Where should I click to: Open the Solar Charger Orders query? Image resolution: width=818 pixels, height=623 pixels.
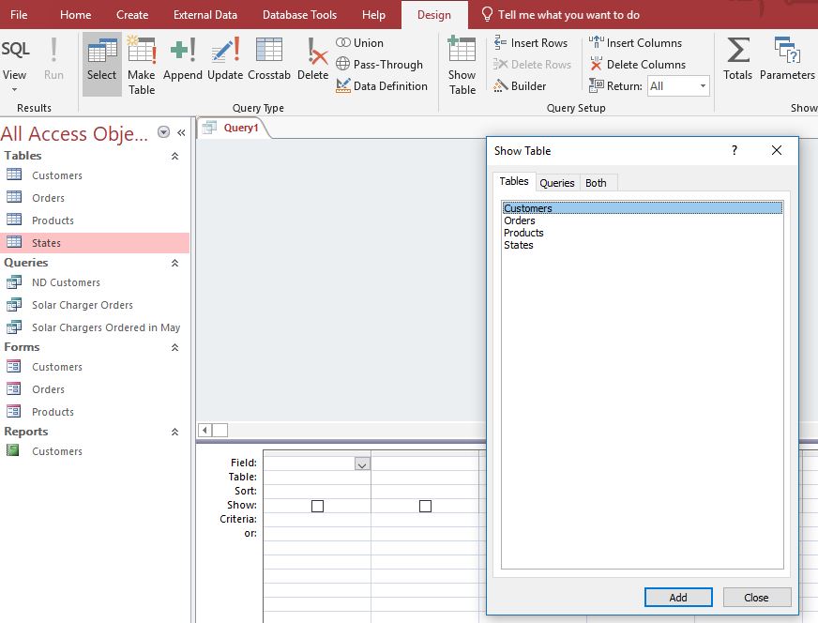(x=83, y=305)
